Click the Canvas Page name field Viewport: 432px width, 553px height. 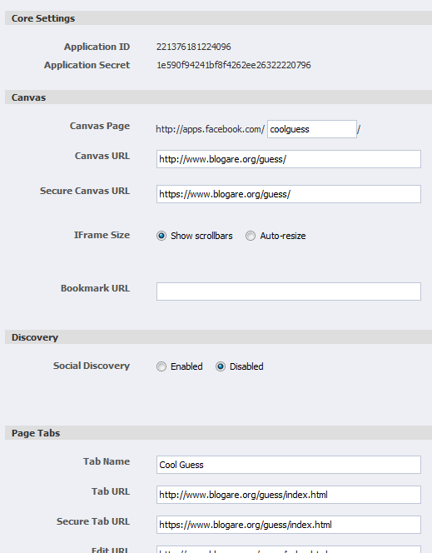click(312, 129)
